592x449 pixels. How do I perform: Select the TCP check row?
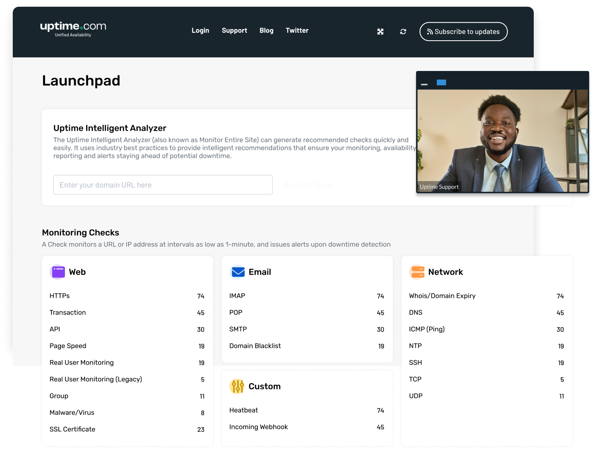point(487,379)
